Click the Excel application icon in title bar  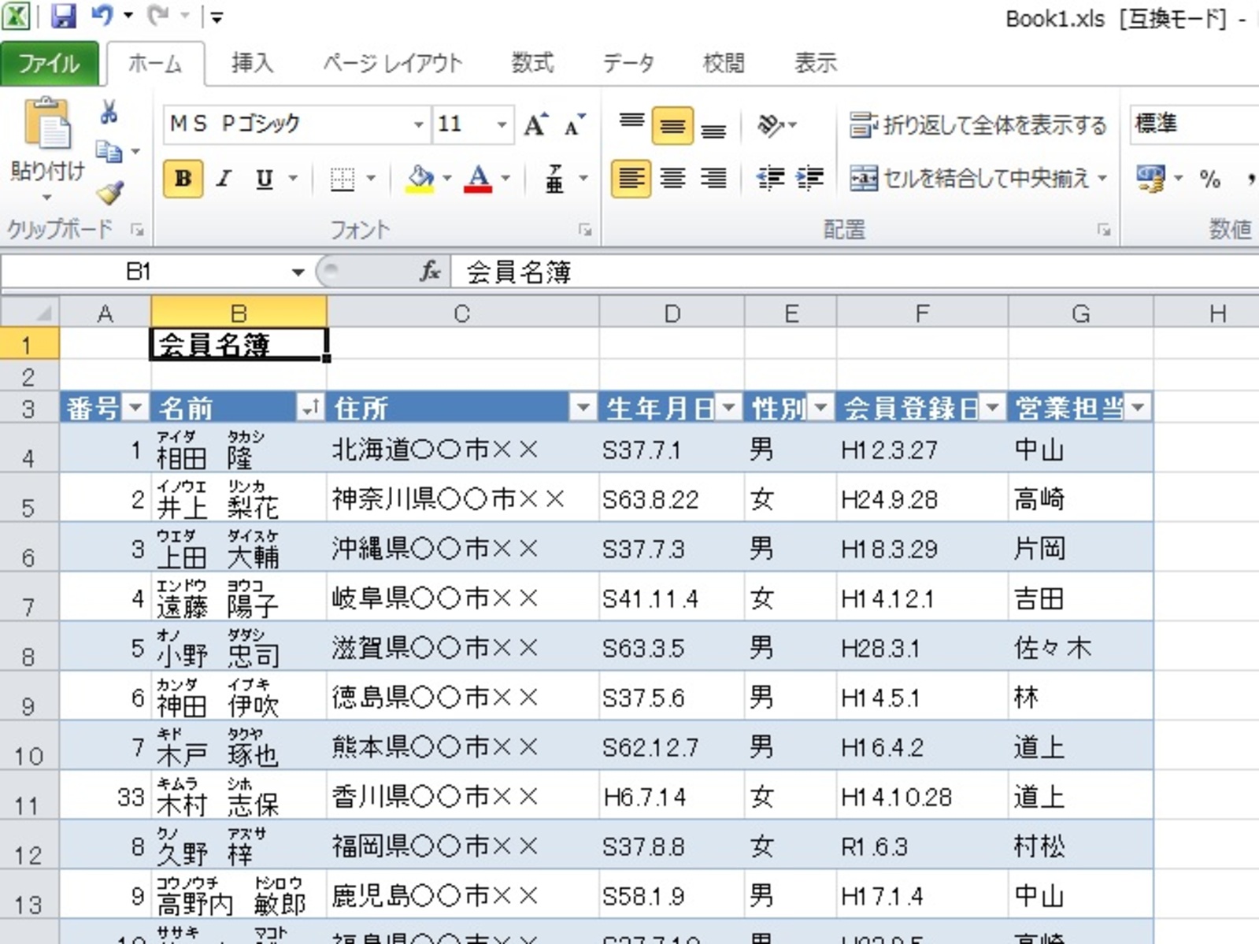17,16
